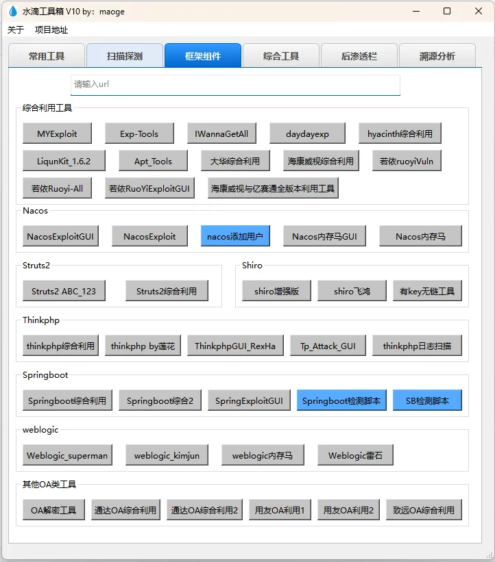495x562 pixels.
Task: Switch to the 扫描探测 tab
Action: pyautogui.click(x=125, y=56)
